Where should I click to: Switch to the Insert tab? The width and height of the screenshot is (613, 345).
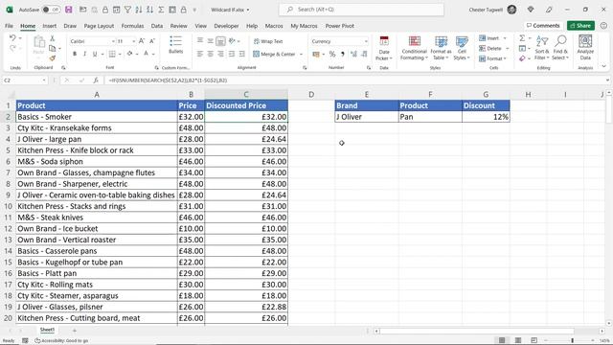pos(50,26)
